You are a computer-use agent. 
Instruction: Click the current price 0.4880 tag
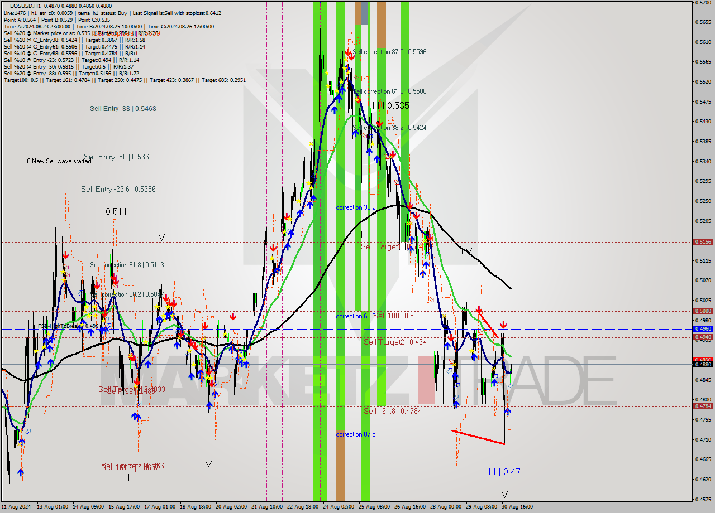[x=703, y=364]
